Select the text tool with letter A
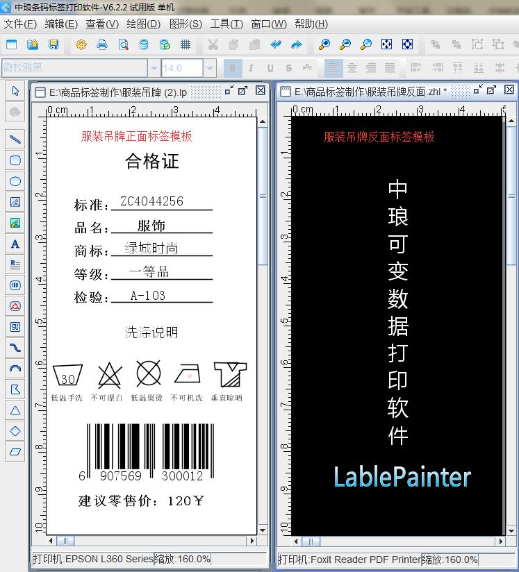This screenshot has width=519, height=572. pyautogui.click(x=15, y=244)
